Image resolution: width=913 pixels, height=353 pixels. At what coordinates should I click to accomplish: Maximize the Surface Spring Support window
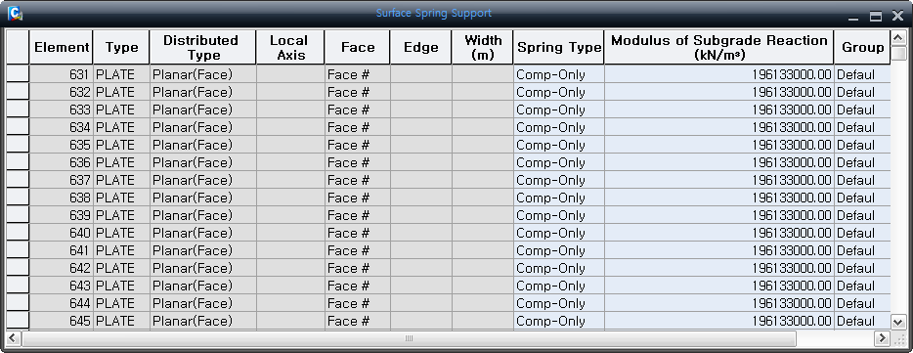point(876,17)
